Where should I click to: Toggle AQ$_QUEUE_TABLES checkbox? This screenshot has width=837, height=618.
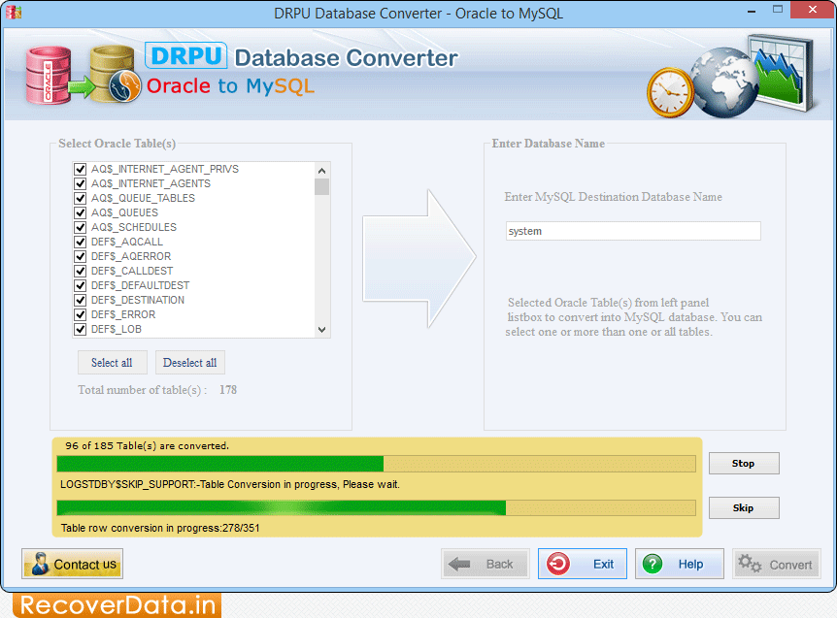point(80,198)
